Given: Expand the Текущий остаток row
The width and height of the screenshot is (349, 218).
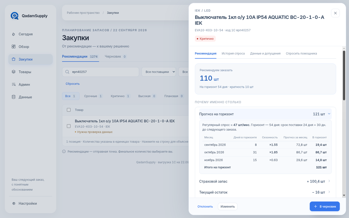Looking at the screenshot, I should [265, 192].
